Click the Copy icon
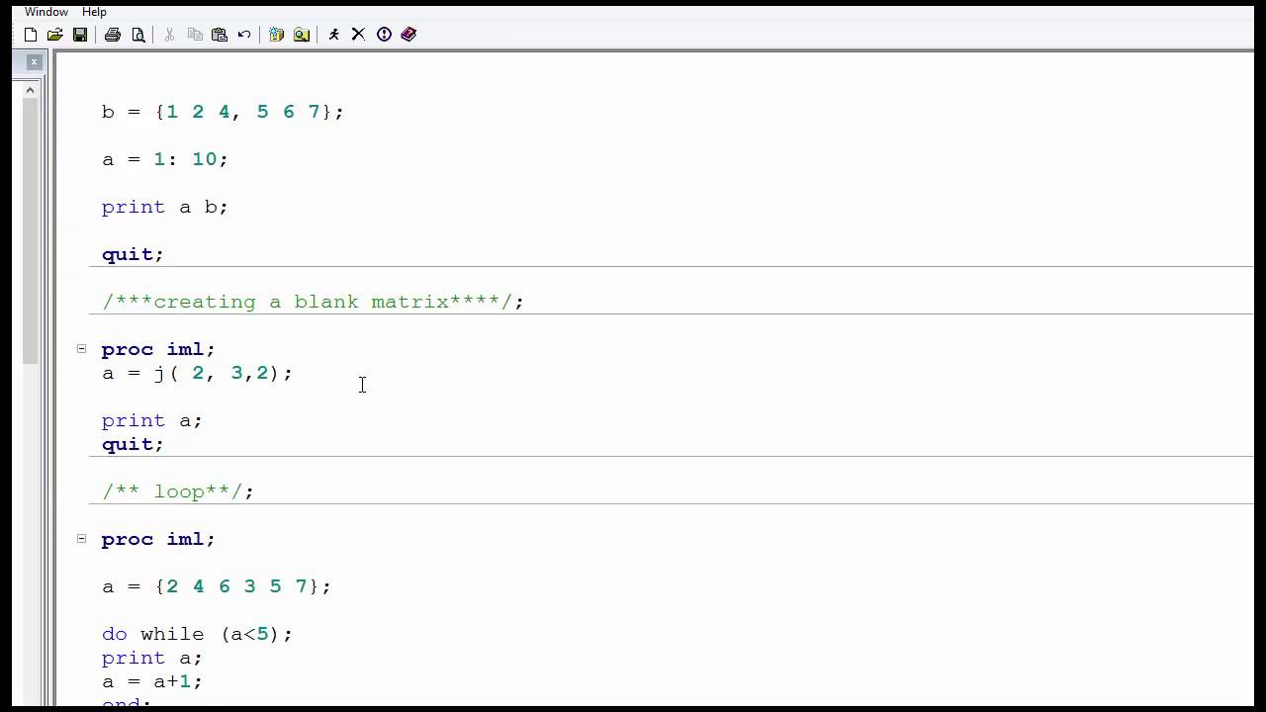Image resolution: width=1266 pixels, height=712 pixels. 195,35
